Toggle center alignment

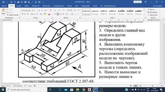point(58,14)
